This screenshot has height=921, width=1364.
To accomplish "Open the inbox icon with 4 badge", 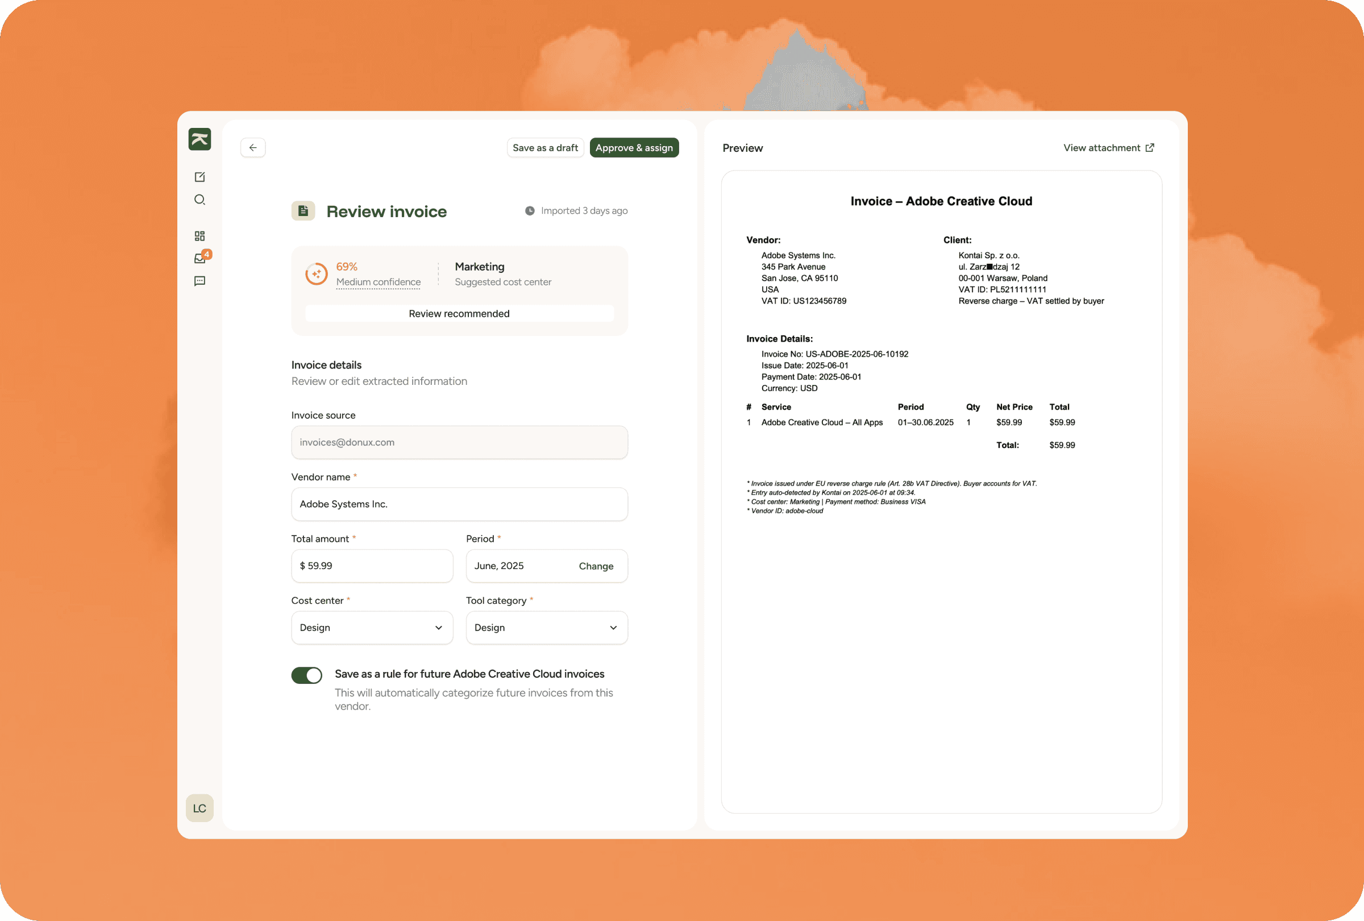I will (200, 258).
